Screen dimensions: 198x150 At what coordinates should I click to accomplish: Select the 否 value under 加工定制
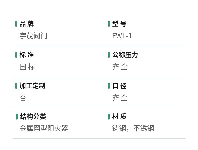tap(23, 98)
